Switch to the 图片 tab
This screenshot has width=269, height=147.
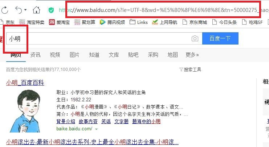point(74,55)
